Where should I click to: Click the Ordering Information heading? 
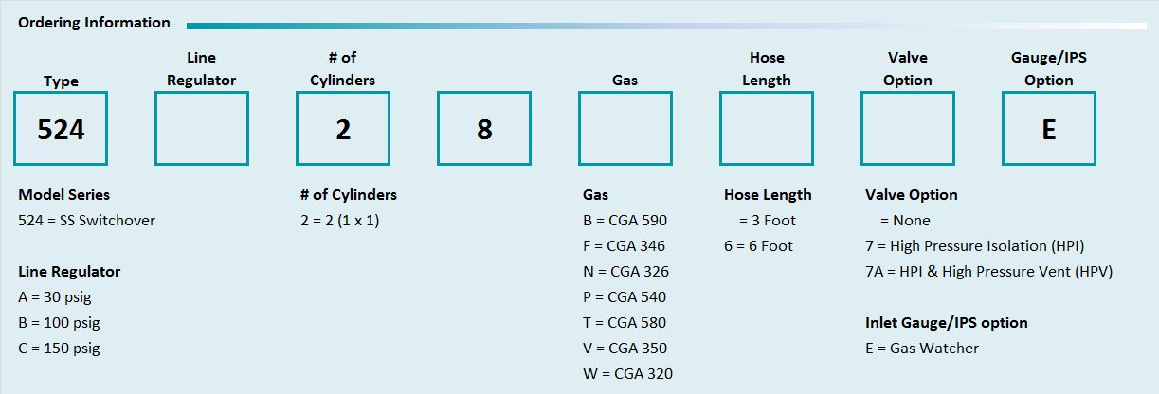click(95, 23)
